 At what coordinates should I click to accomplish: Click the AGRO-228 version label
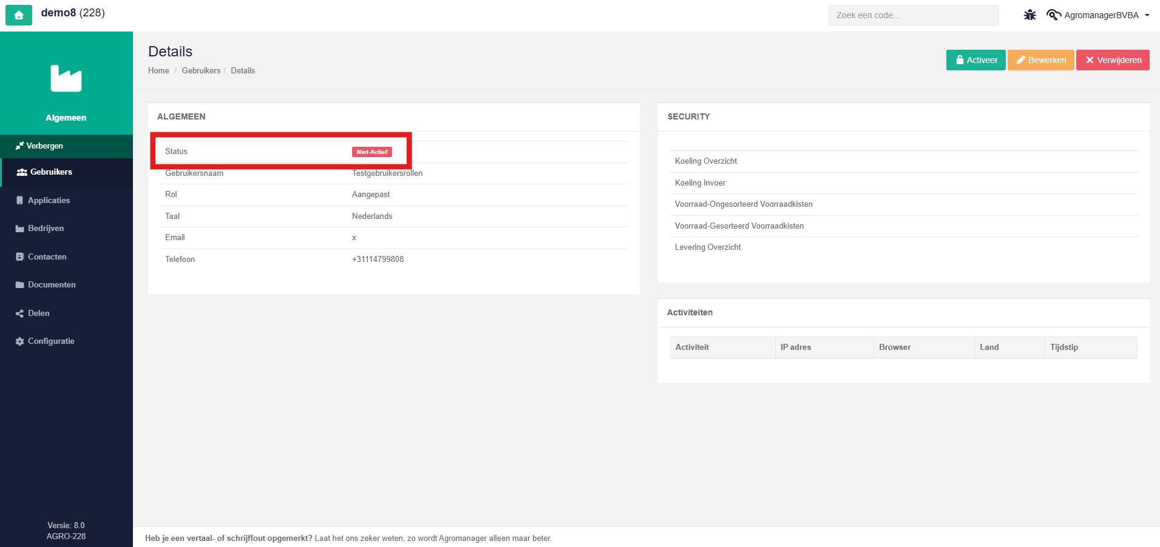(66, 537)
